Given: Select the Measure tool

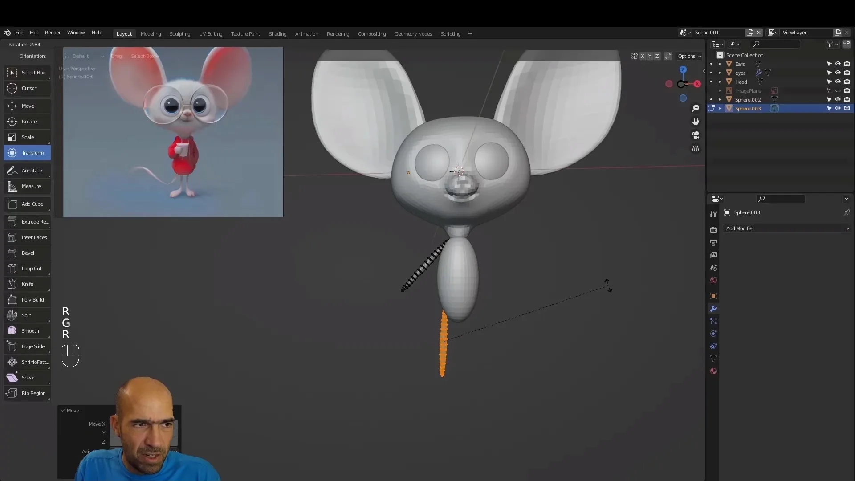Looking at the screenshot, I should (x=27, y=186).
